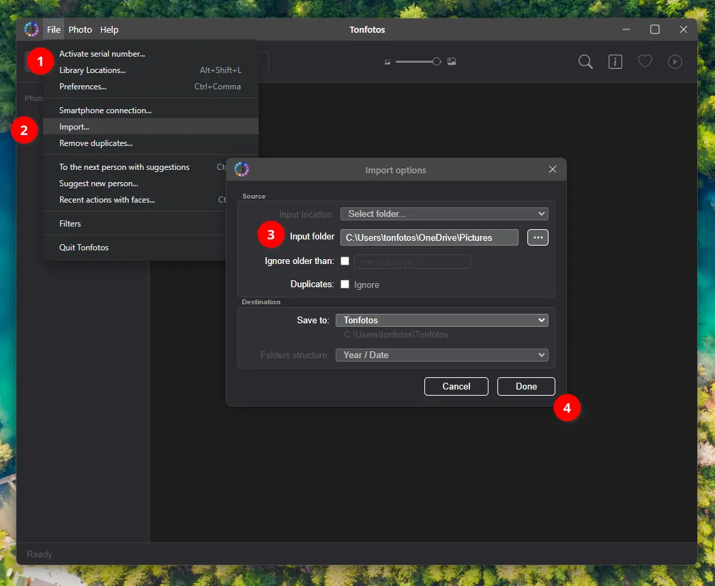Tick the Duplicates Ignore checkbox
This screenshot has height=586, width=715.
click(345, 284)
